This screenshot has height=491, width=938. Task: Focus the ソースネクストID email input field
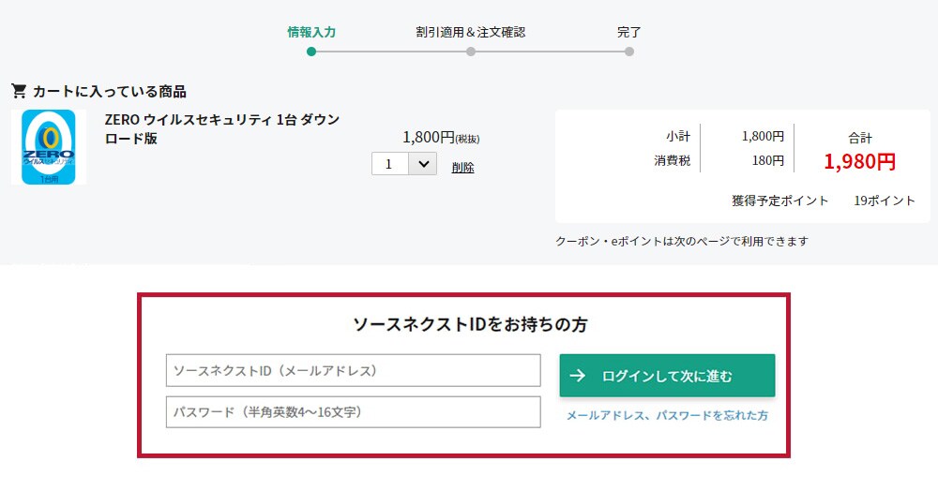(353, 370)
